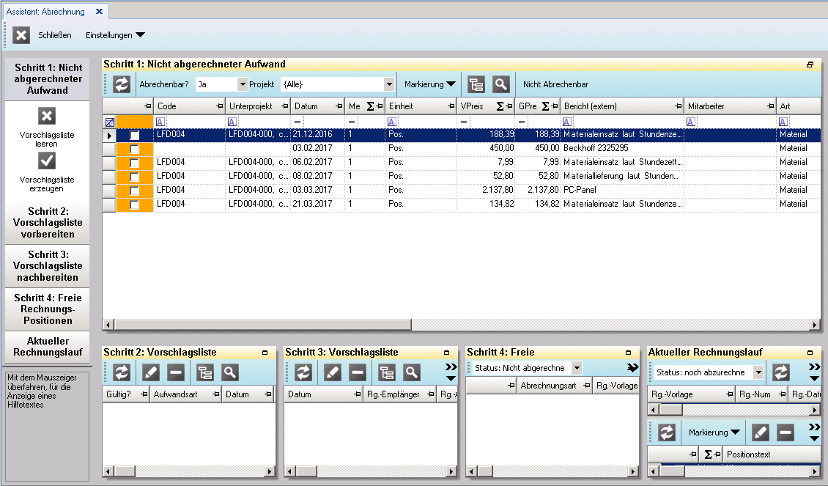Click Vorschlagsliste erzeugen checkmark icon

(46, 161)
